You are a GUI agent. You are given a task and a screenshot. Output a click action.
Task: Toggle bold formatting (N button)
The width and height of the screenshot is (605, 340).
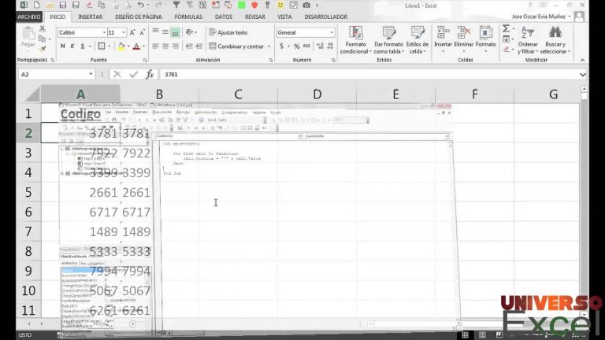(62, 46)
